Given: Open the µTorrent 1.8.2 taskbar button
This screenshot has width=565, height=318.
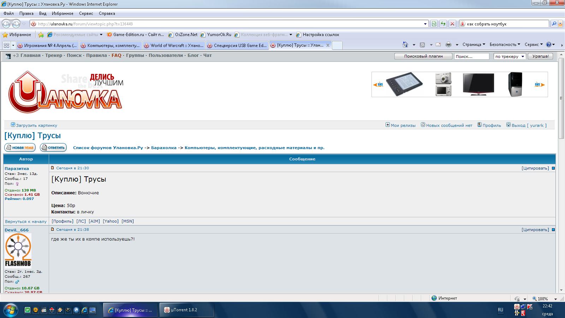Looking at the screenshot, I should (x=187, y=310).
